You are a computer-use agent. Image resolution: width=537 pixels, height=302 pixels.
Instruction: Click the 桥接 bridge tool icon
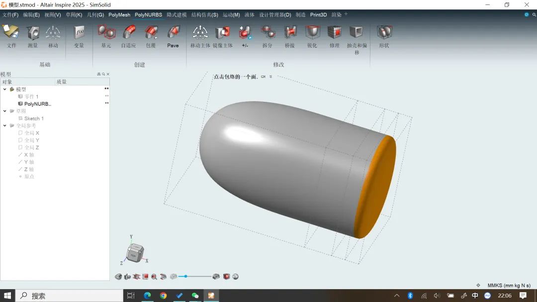coord(290,33)
